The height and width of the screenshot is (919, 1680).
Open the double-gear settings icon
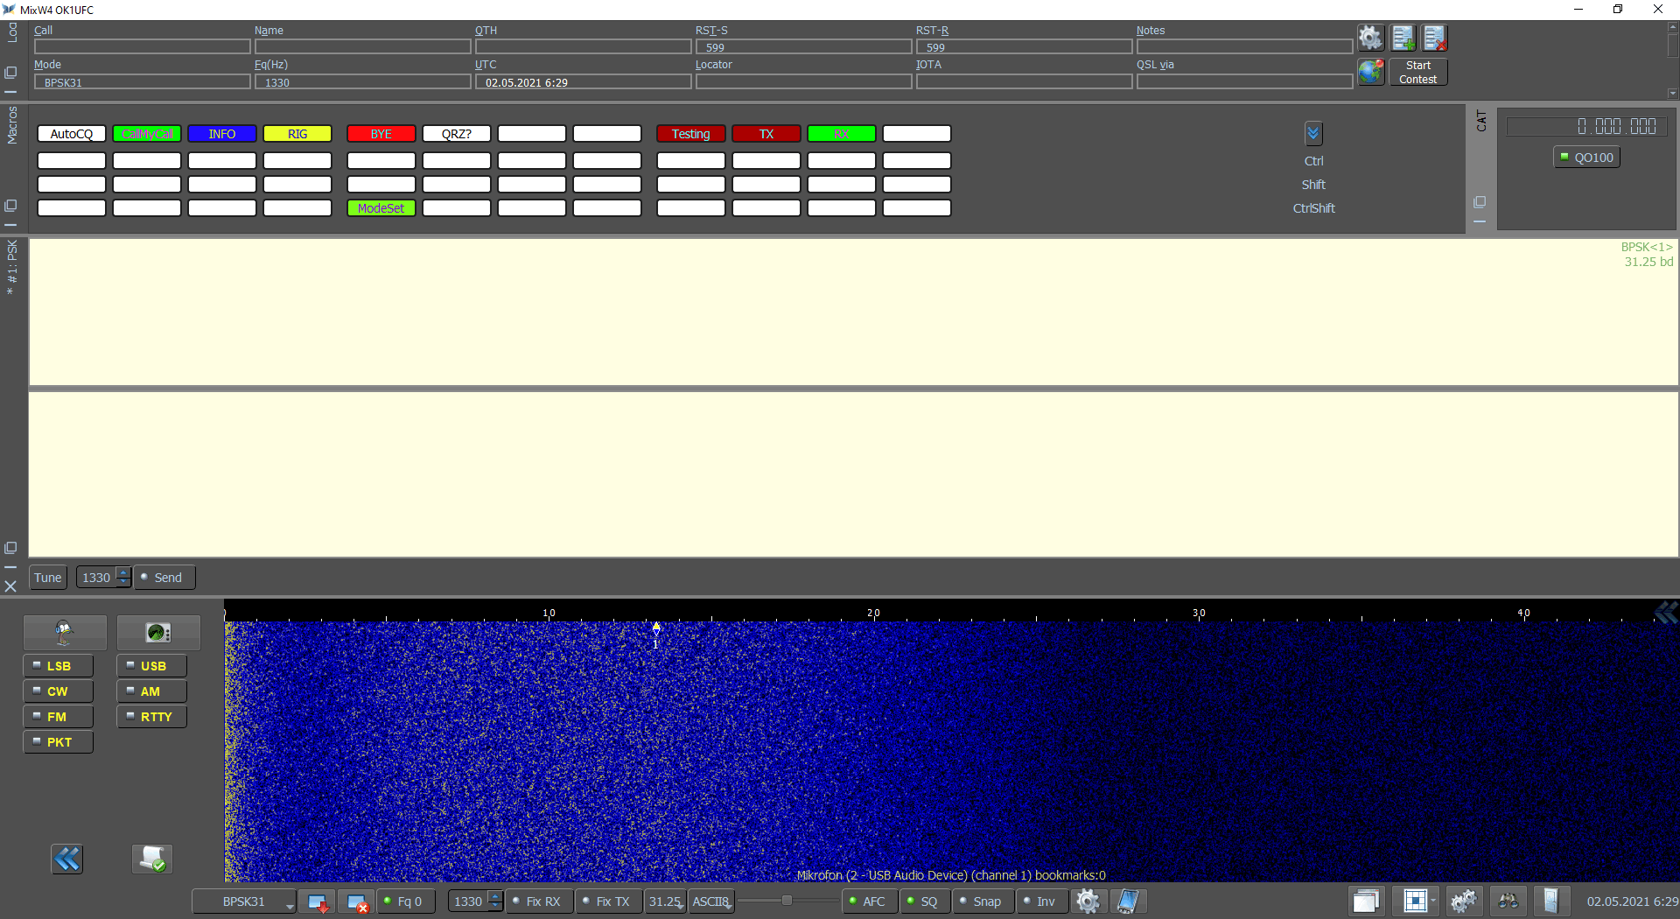point(1462,901)
